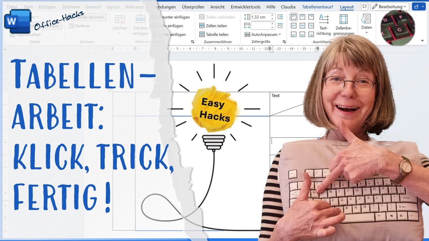Click the table cell containing "Text"

tap(288, 104)
